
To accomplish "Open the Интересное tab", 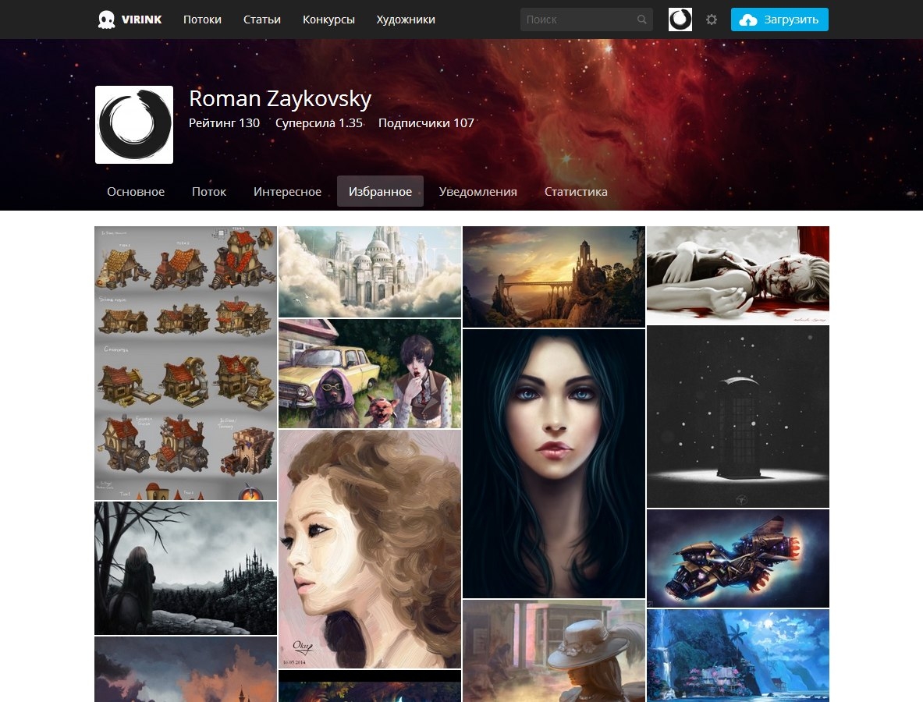I will [x=287, y=191].
